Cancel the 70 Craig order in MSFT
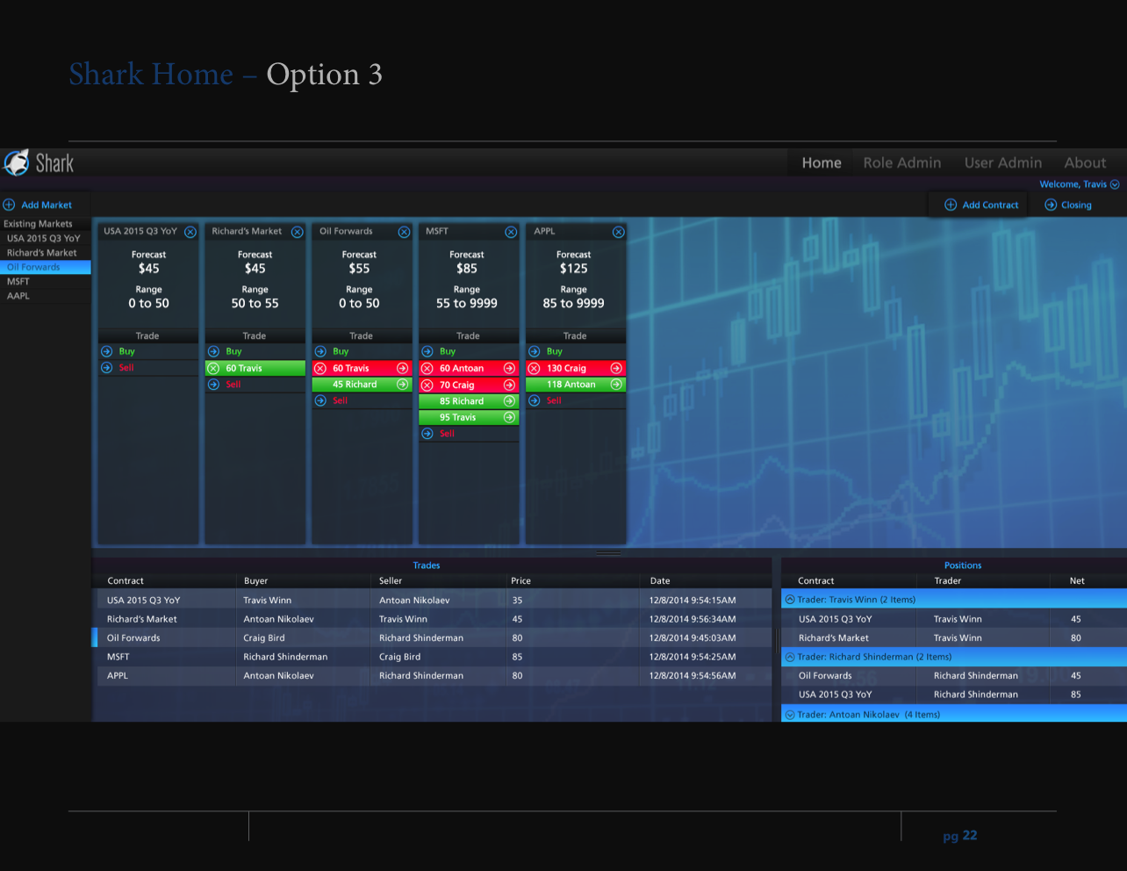The height and width of the screenshot is (871, 1127). pos(427,385)
